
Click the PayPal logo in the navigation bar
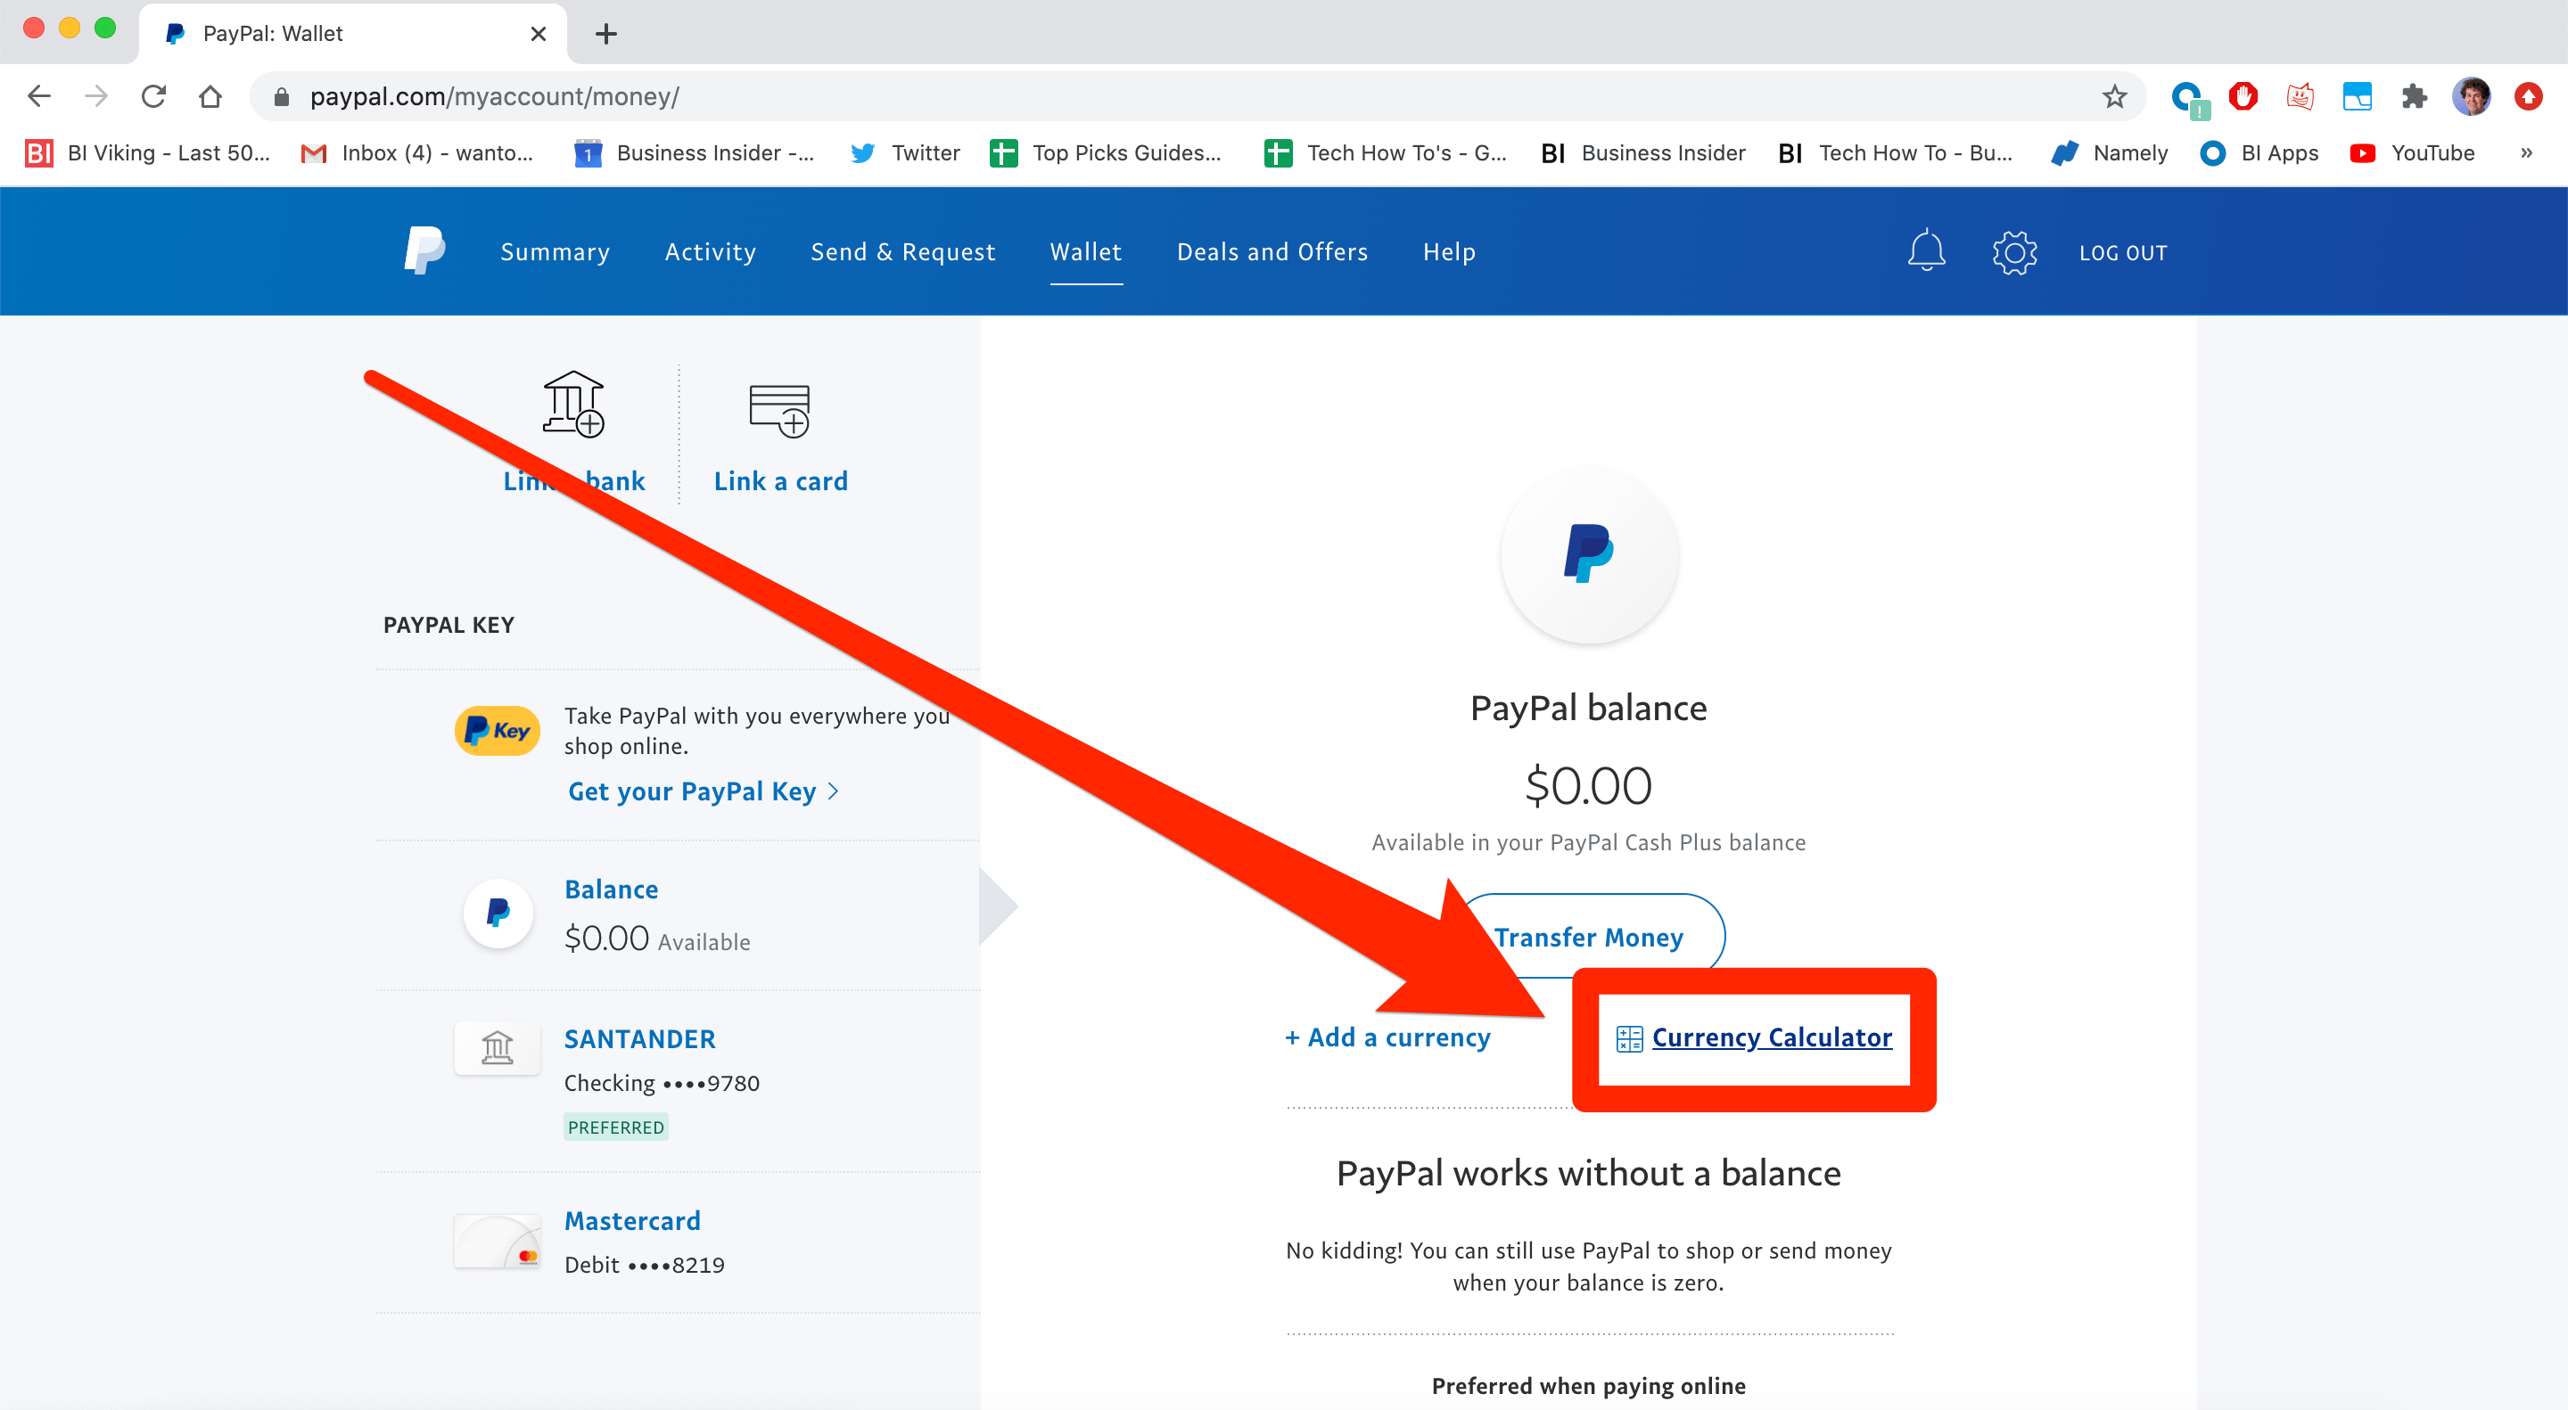pos(423,250)
